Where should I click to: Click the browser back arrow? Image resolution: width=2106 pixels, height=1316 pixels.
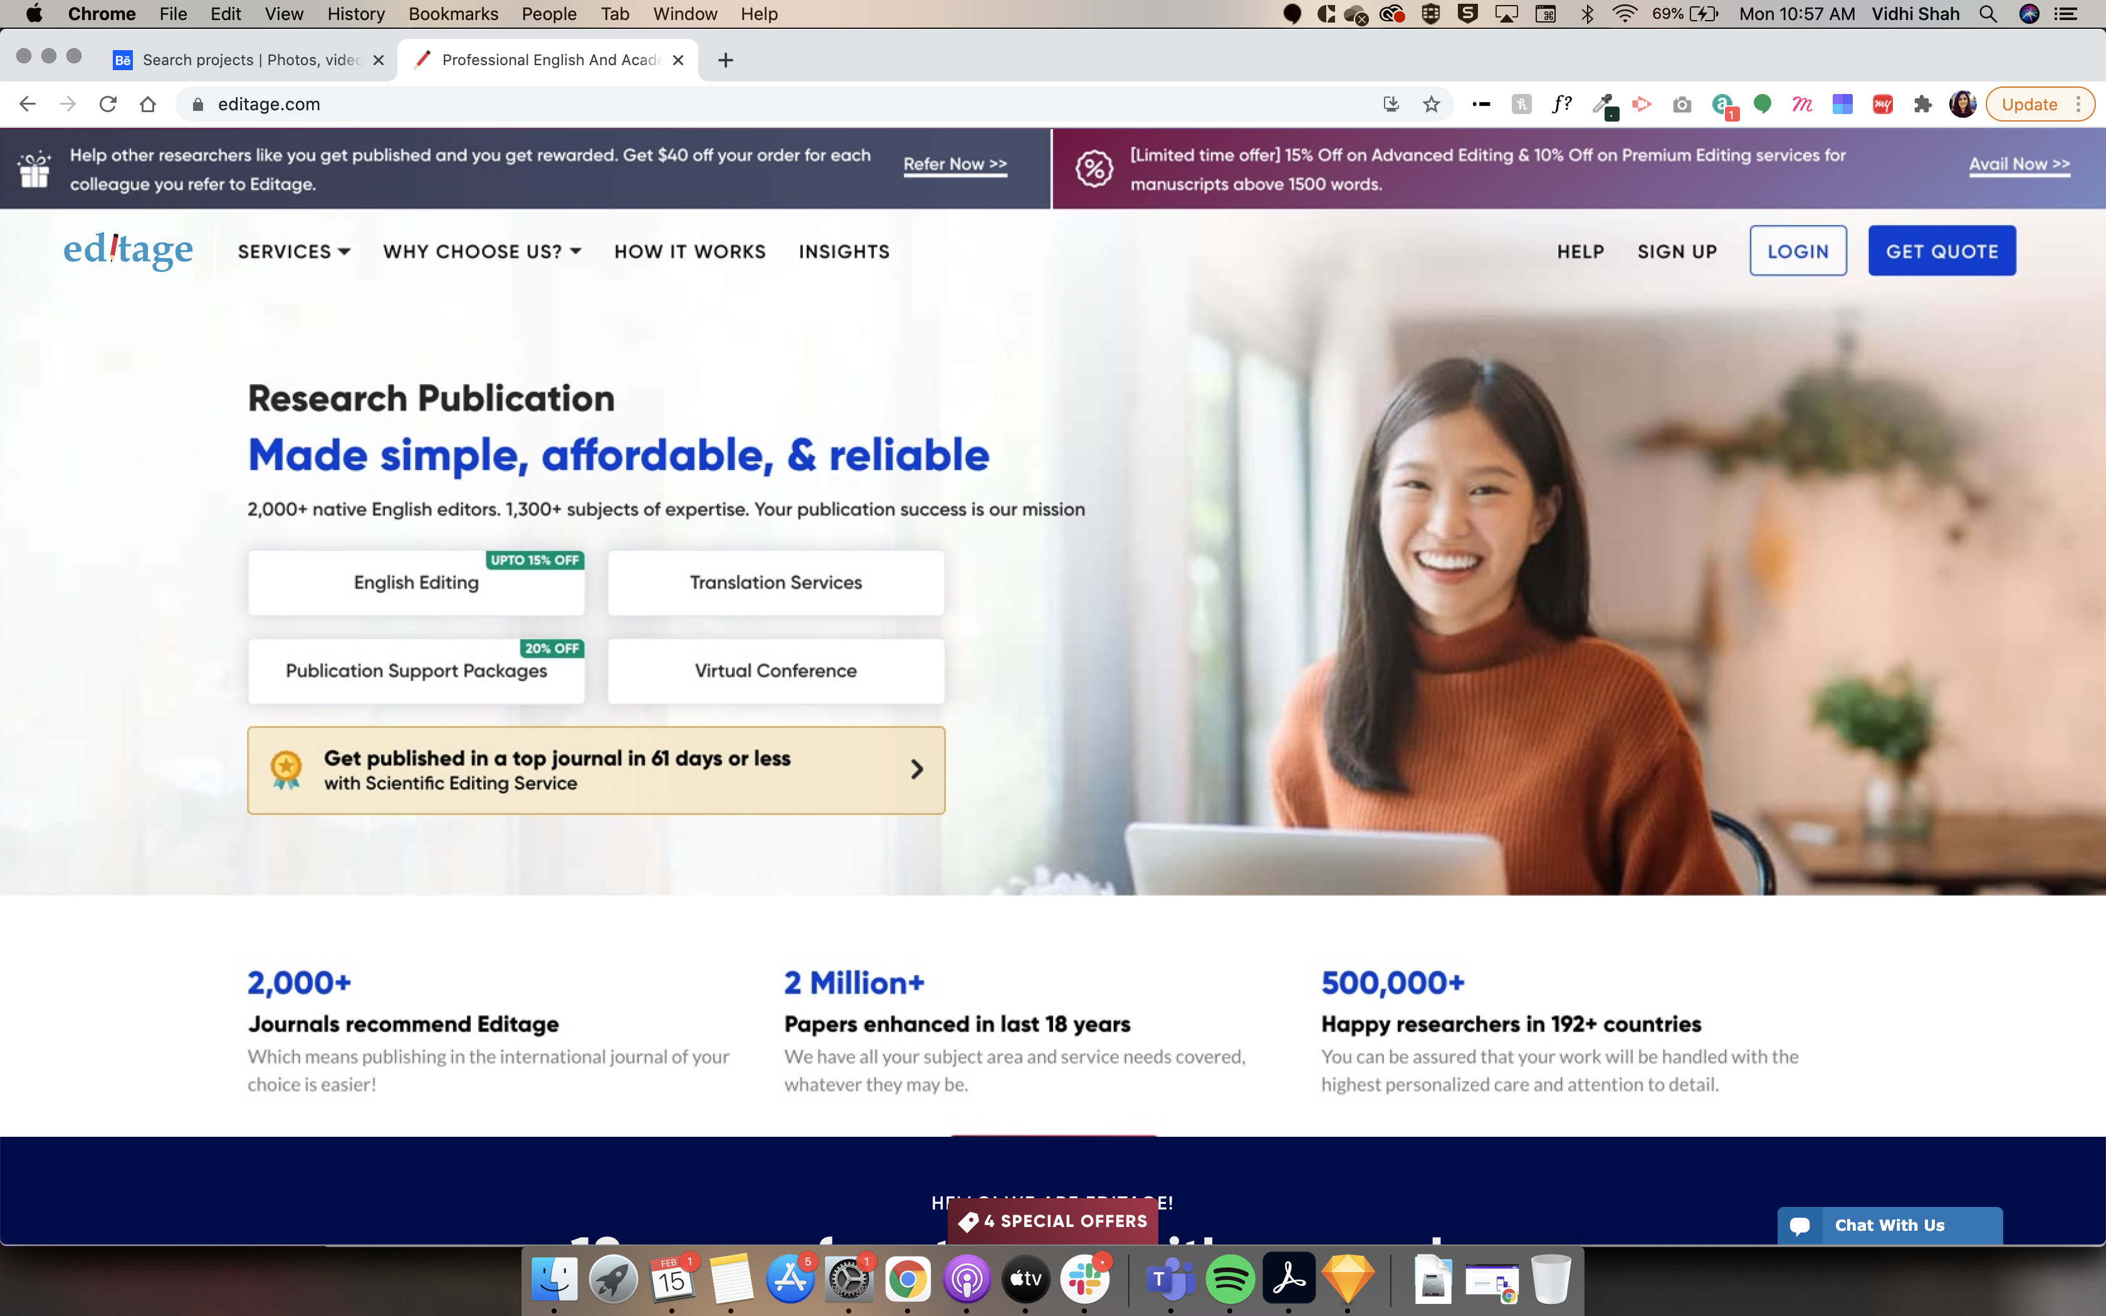click(x=27, y=105)
